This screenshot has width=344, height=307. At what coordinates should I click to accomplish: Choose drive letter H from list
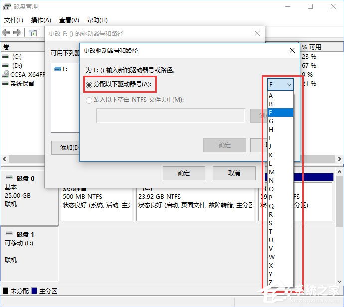point(280,130)
